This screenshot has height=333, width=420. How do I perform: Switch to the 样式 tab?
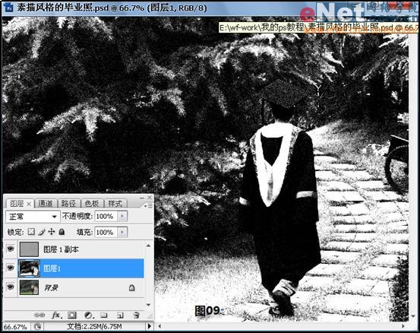click(x=115, y=204)
